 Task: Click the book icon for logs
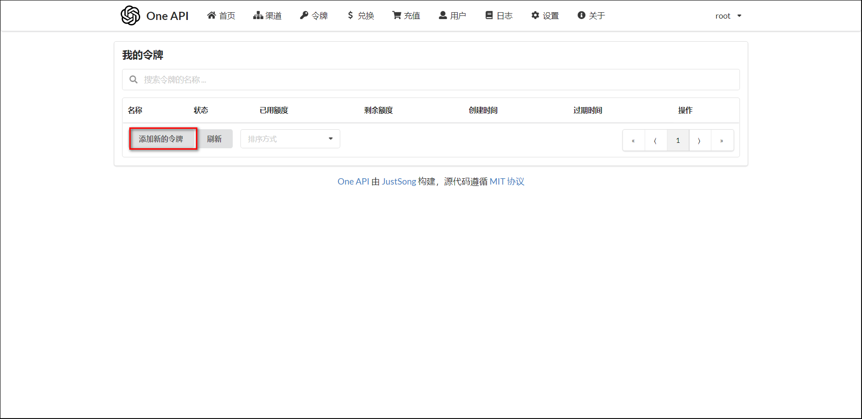click(x=489, y=15)
